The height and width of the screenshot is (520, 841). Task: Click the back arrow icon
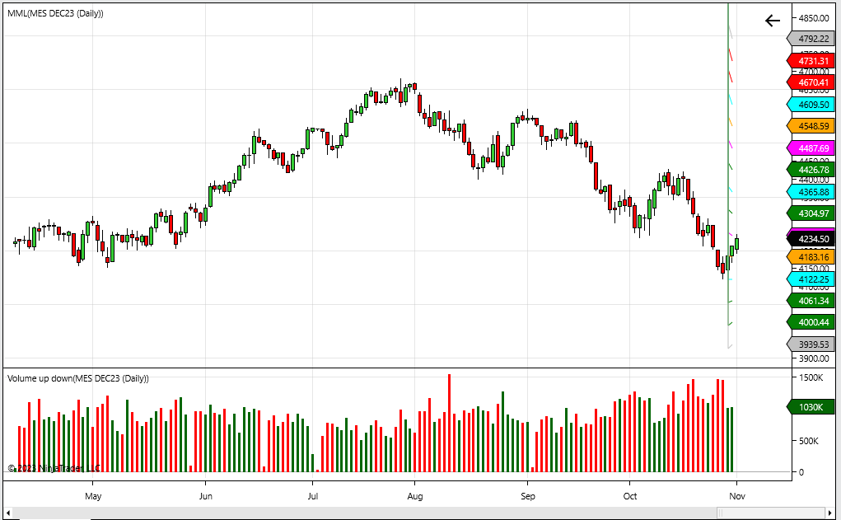click(773, 21)
